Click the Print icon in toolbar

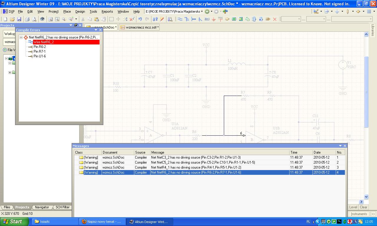(x=27, y=19)
